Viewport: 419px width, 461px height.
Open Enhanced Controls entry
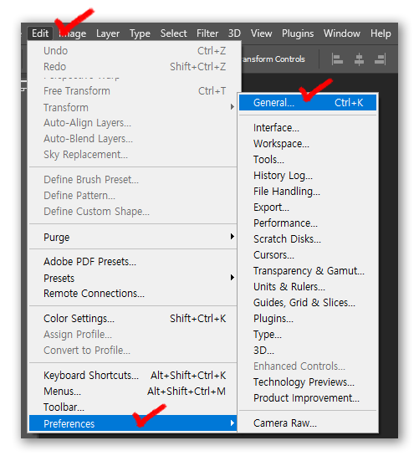(x=308, y=366)
